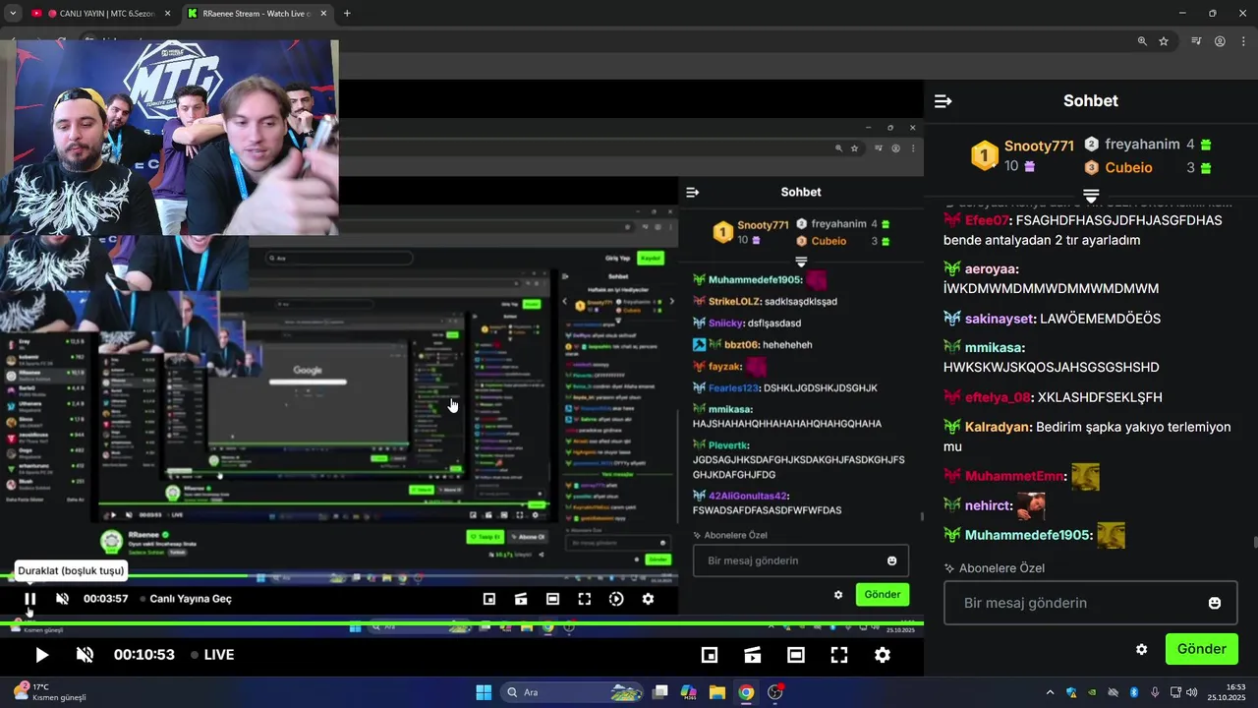Click nehirct's emote image
The width and height of the screenshot is (1258, 708).
(1030, 506)
